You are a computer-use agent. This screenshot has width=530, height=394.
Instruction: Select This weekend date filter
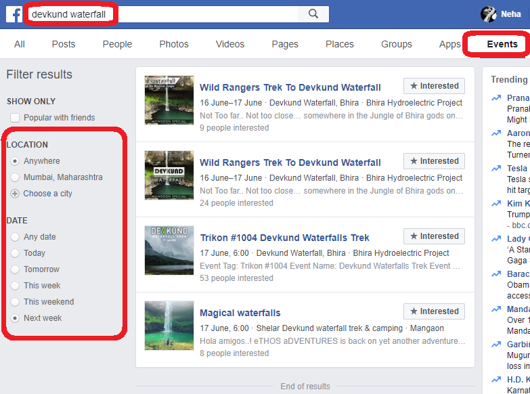15,302
